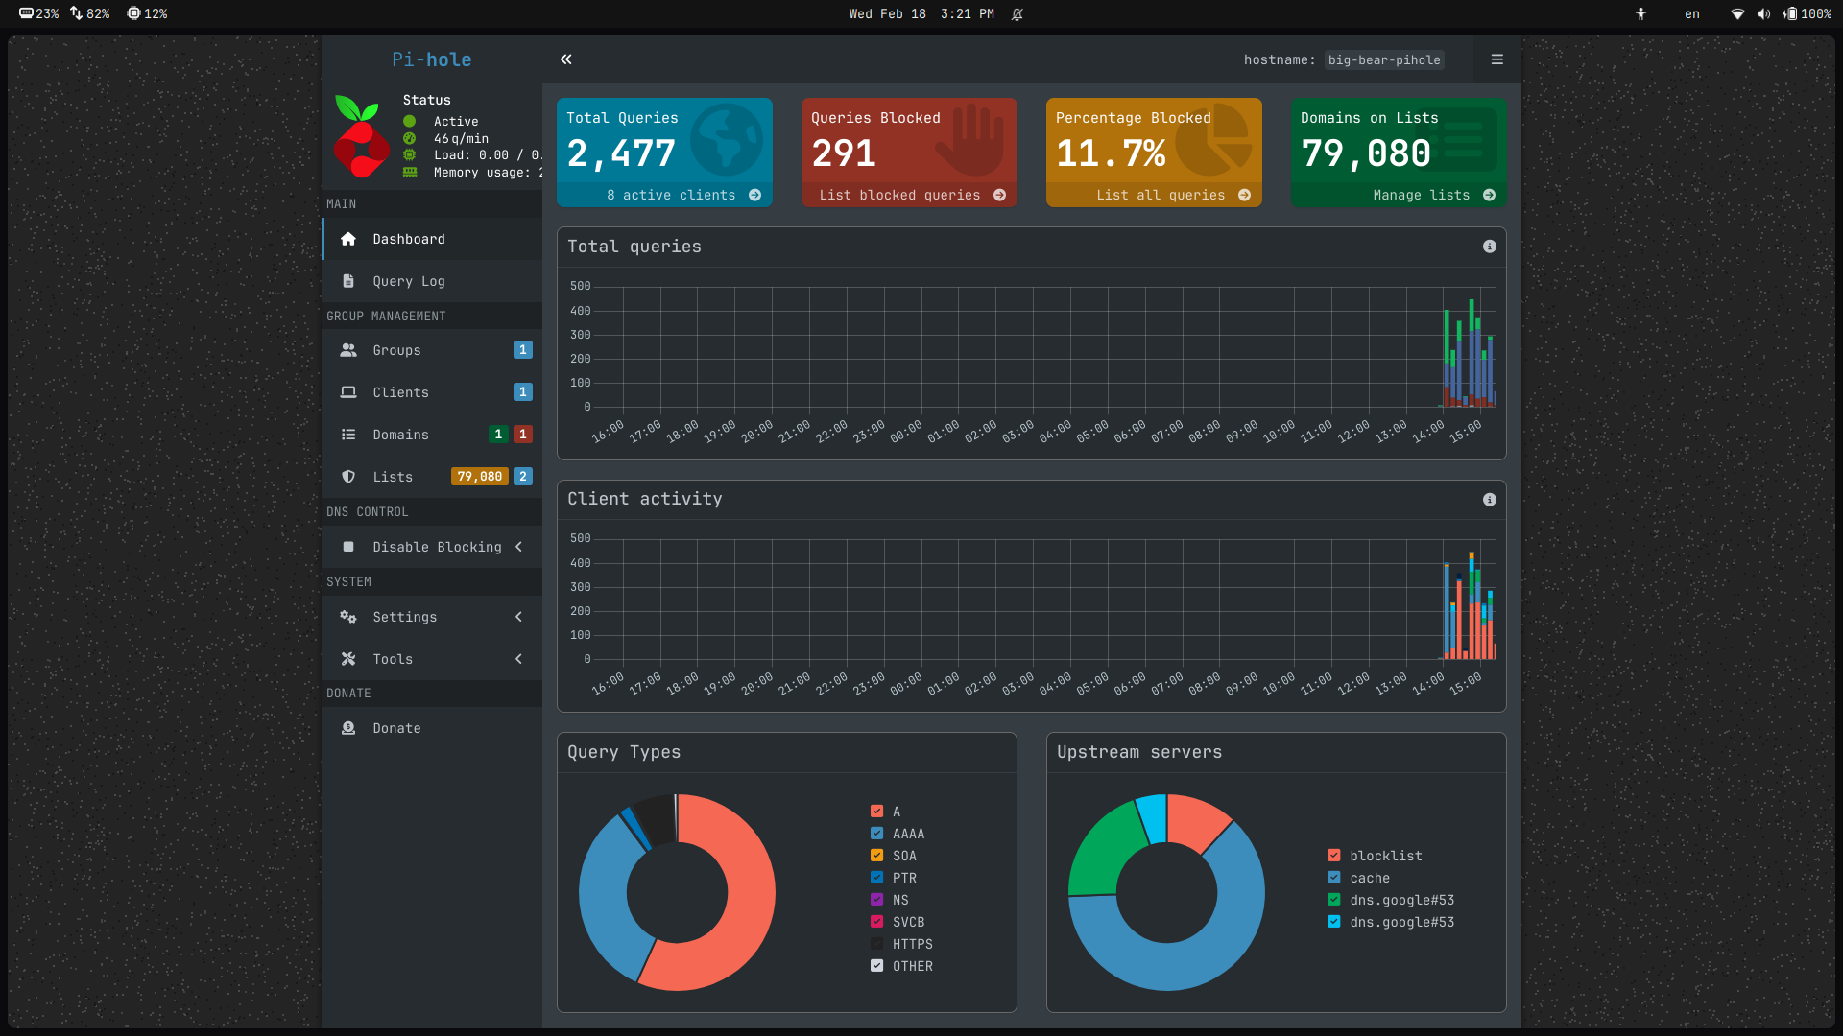Viewport: 1843px width, 1036px height.
Task: Open the Query Log page
Action: tap(408, 281)
